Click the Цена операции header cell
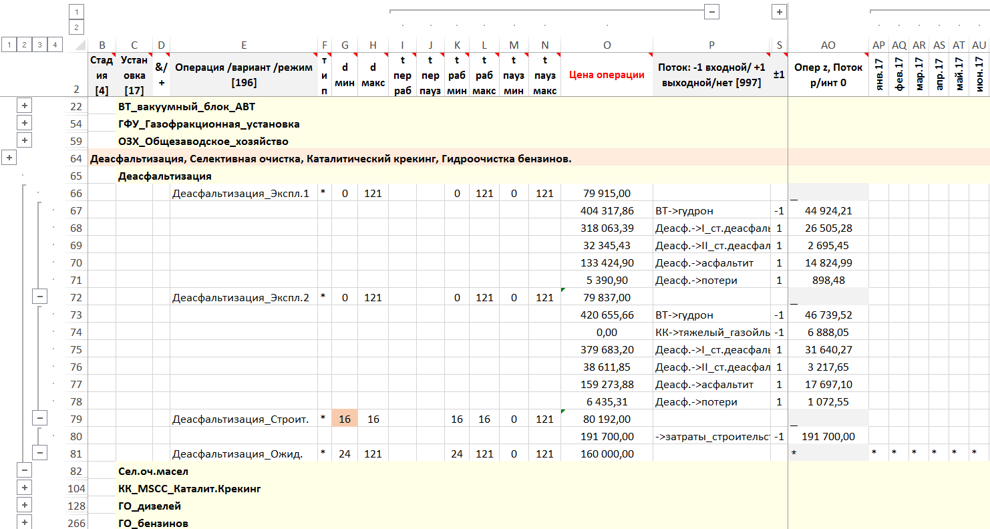 point(607,75)
